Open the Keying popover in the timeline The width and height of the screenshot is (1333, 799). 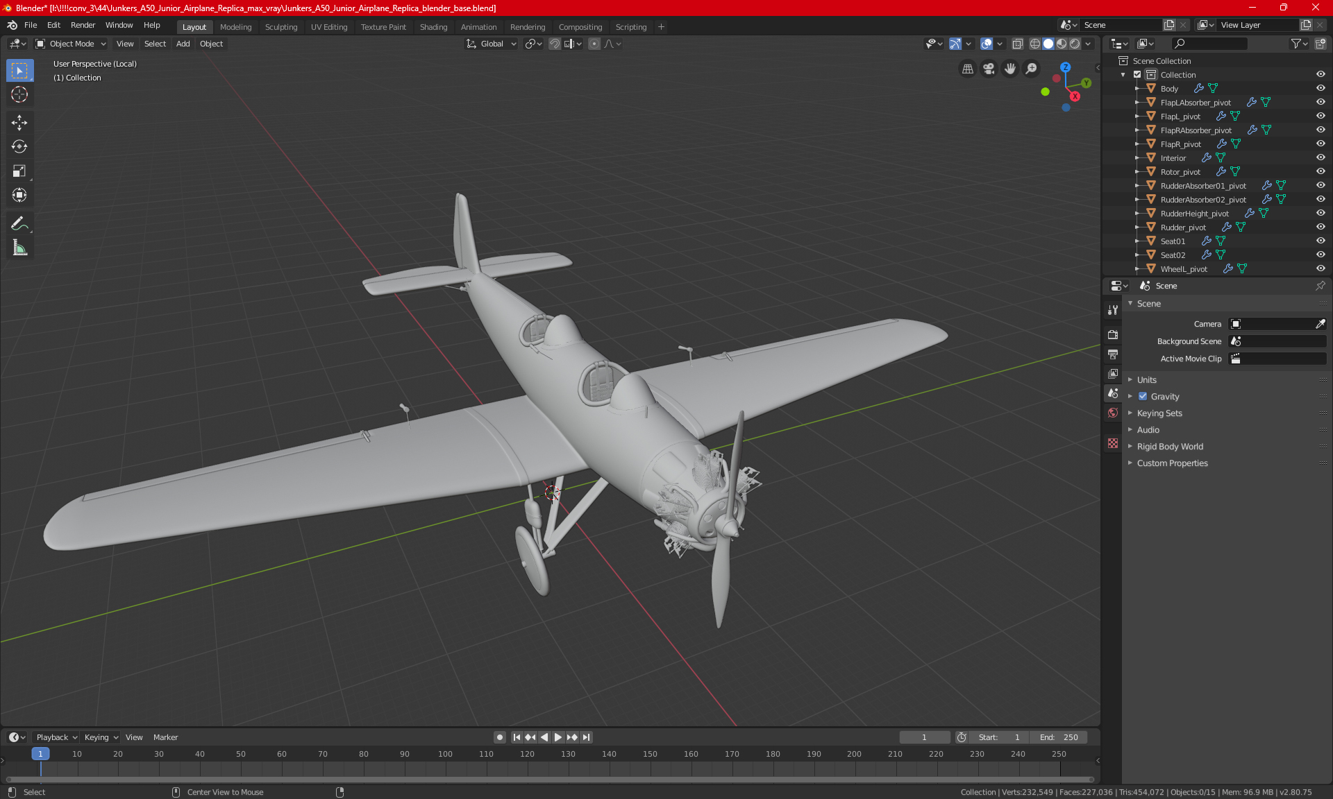pyautogui.click(x=101, y=737)
